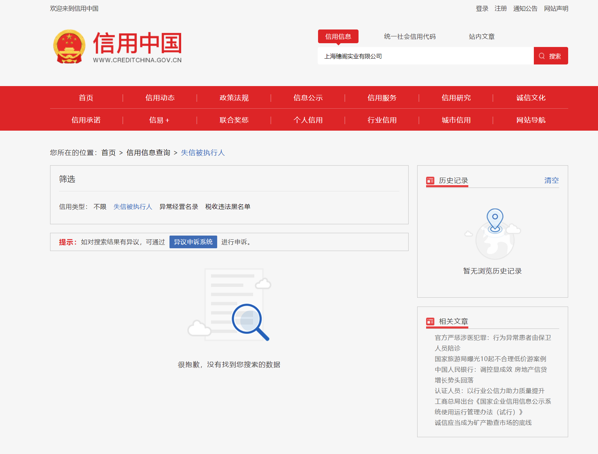
Task: Click the 异议申诉系统 button
Action: pyautogui.click(x=193, y=242)
